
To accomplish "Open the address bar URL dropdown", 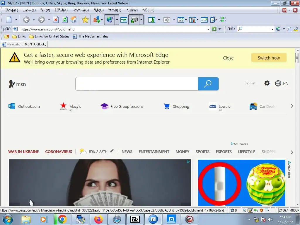I will click(x=208, y=29).
